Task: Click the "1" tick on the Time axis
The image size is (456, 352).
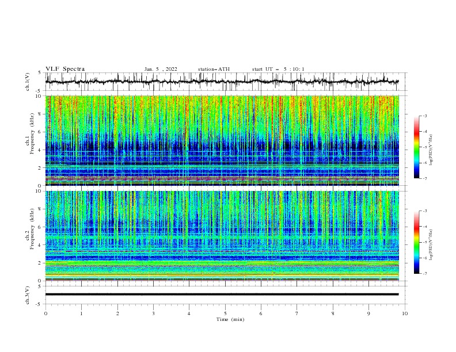Action: (x=81, y=313)
